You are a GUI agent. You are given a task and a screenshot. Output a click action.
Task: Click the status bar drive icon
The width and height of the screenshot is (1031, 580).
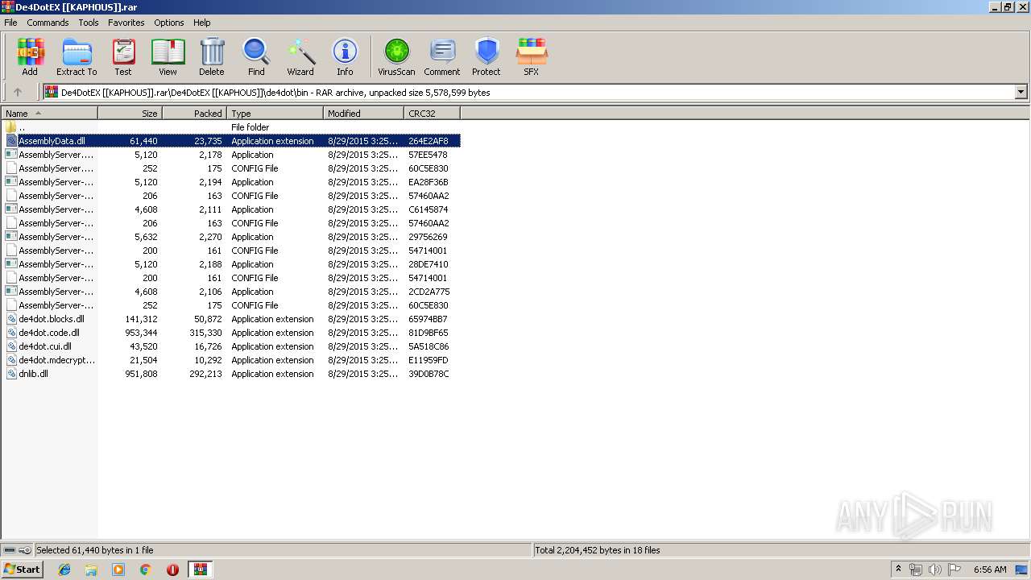pyautogui.click(x=10, y=550)
